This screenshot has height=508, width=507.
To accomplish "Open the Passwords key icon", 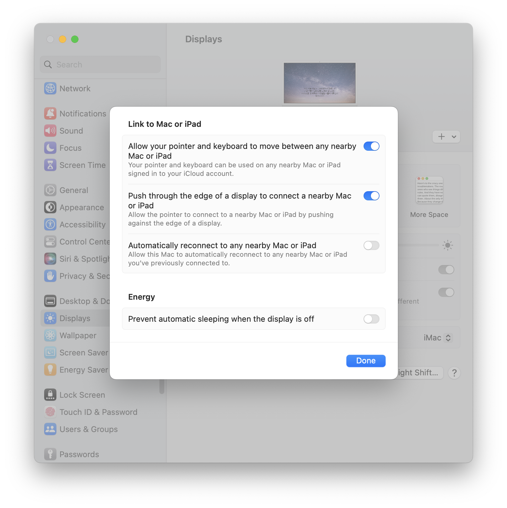I will 50,454.
